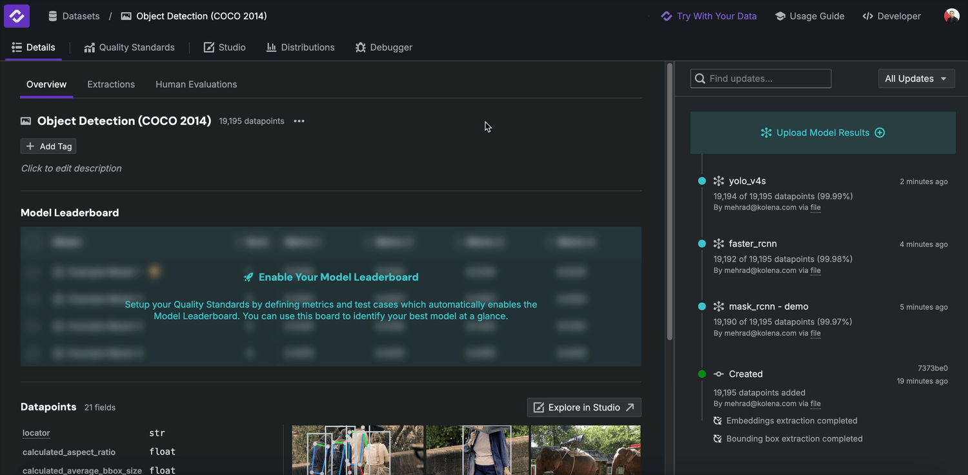
Task: Click the three-dot menu beside dataset title
Action: 299,121
